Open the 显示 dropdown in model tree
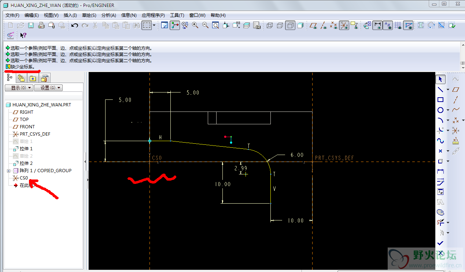 [19, 88]
